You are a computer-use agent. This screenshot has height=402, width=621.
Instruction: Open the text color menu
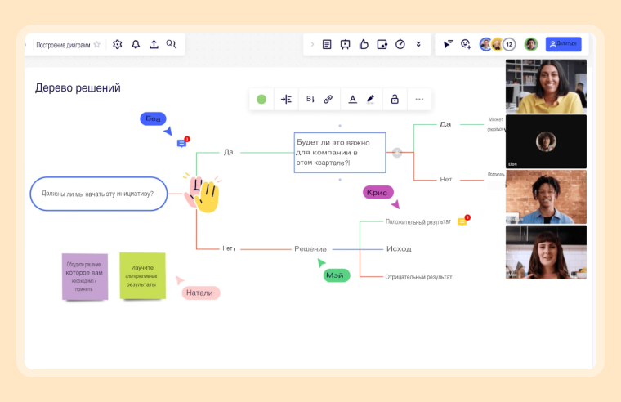[x=352, y=99]
